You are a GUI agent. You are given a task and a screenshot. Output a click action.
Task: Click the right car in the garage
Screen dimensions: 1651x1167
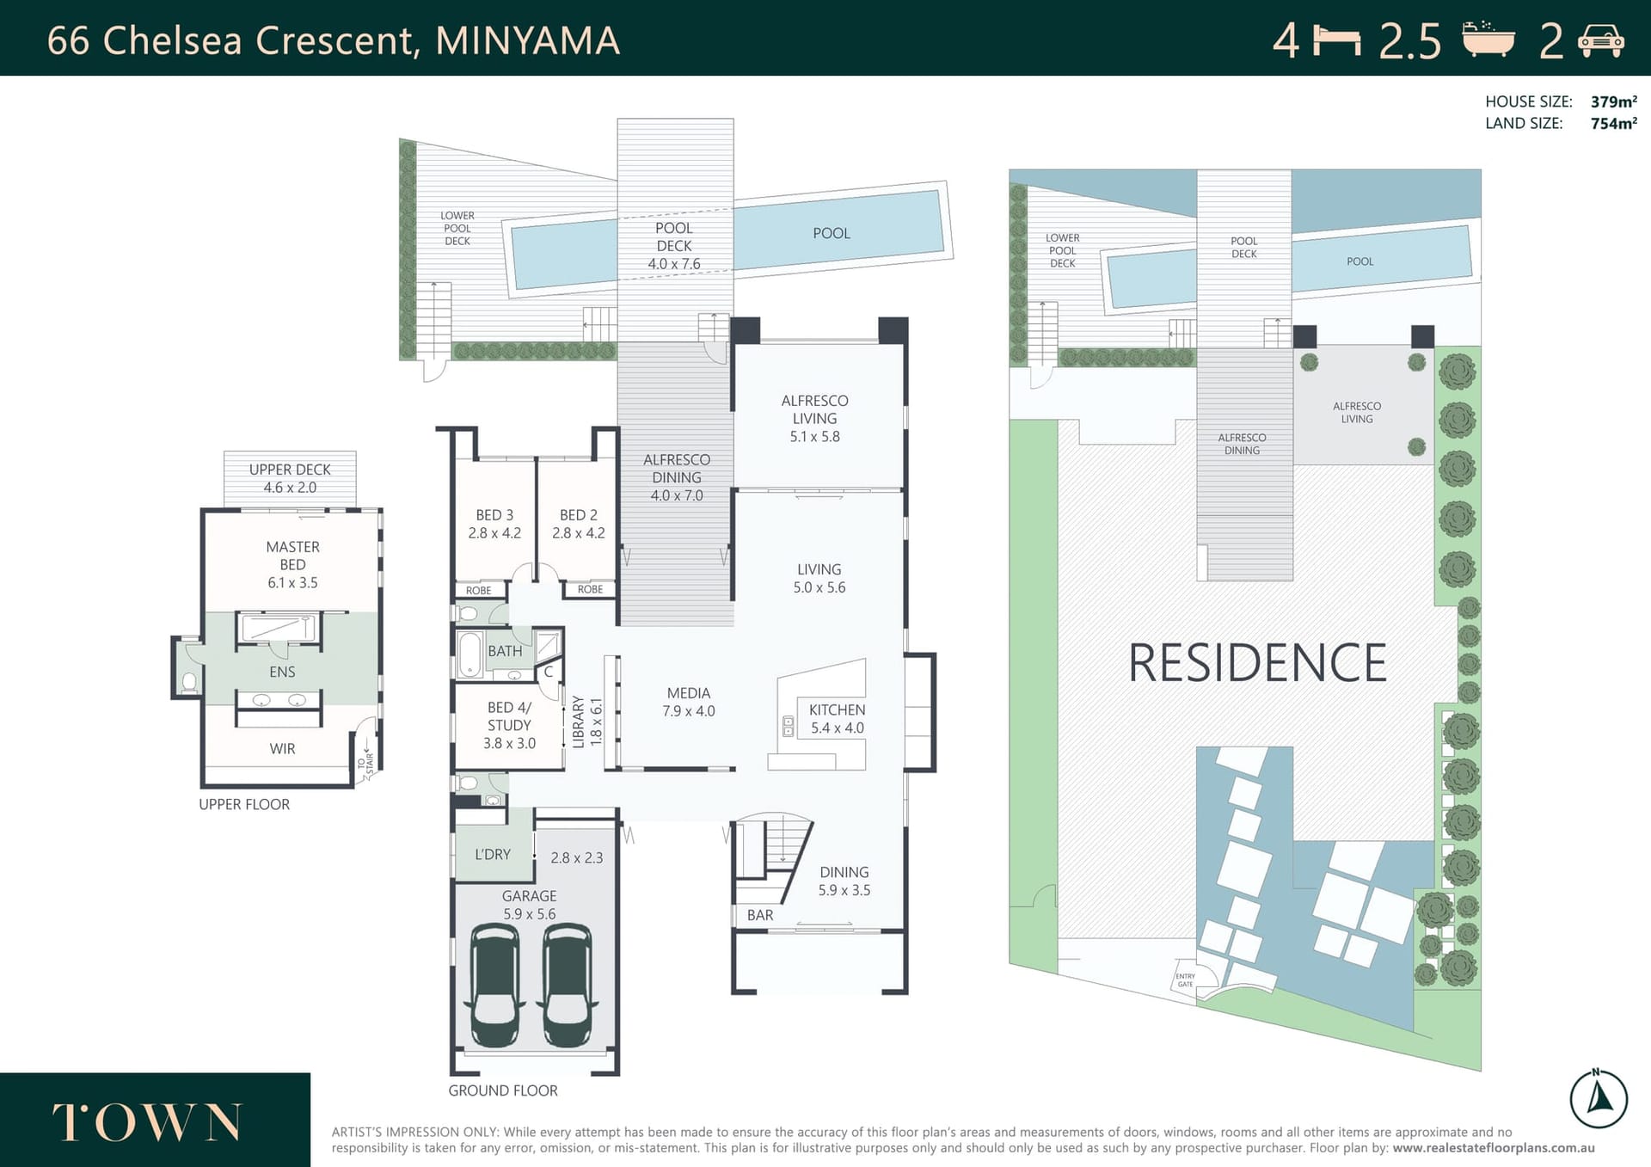(568, 986)
